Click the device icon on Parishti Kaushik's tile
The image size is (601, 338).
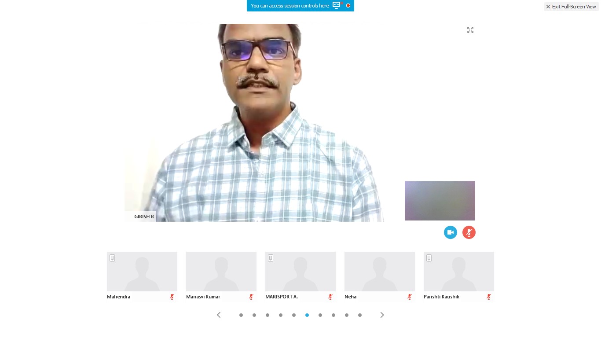(x=429, y=258)
